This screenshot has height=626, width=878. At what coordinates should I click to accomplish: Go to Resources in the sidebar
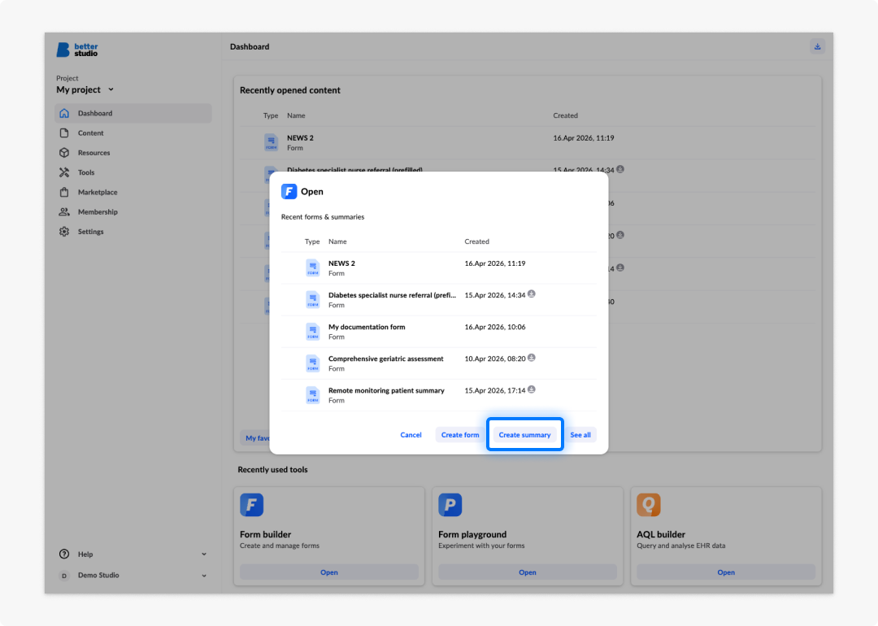(x=133, y=152)
